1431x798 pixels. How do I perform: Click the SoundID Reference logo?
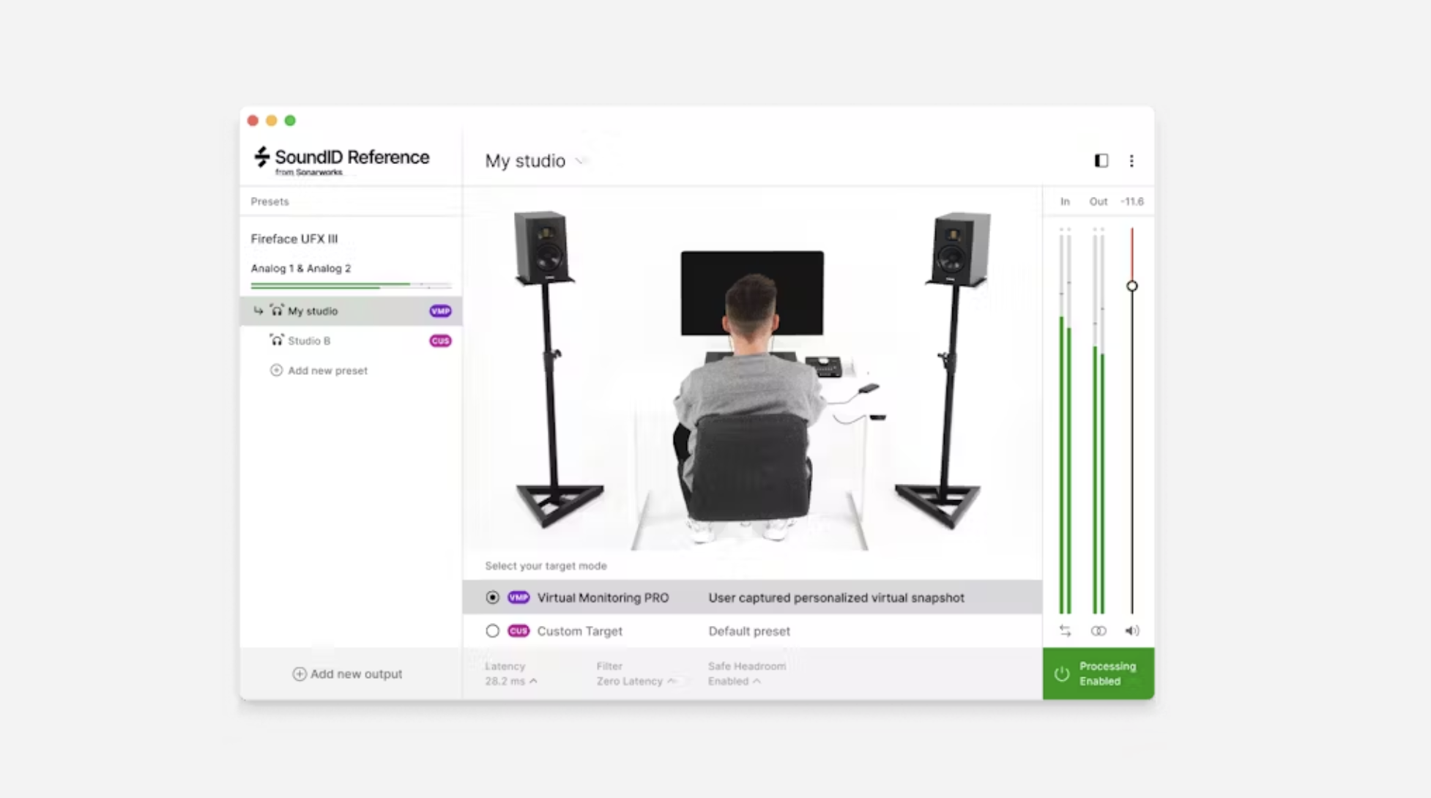coord(341,160)
